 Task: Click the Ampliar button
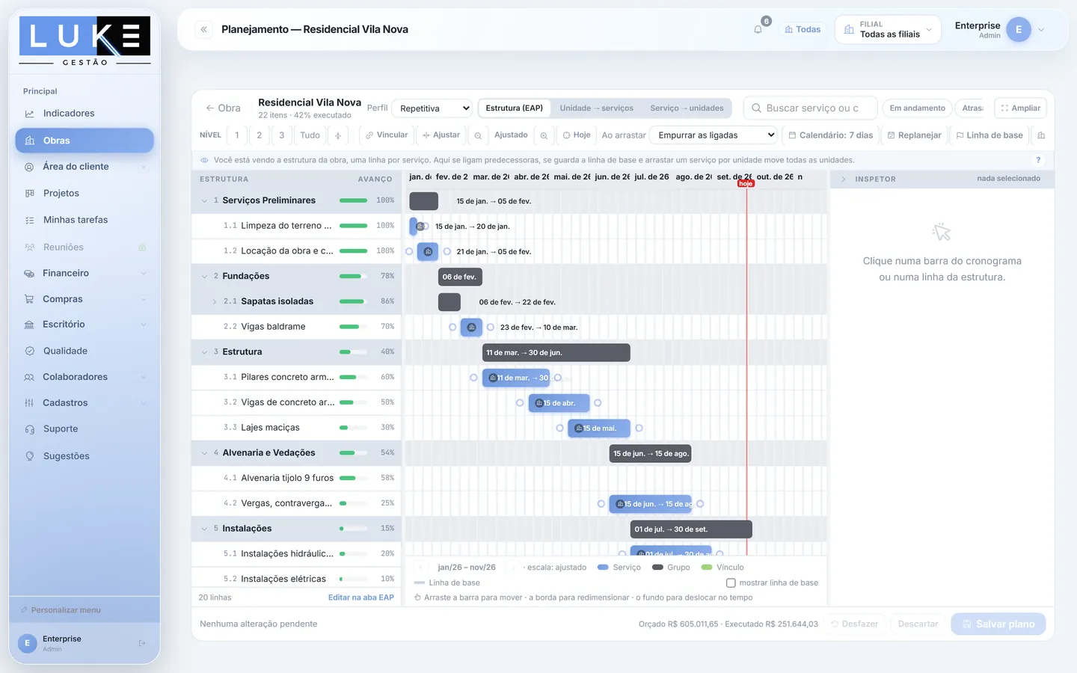click(x=1020, y=108)
